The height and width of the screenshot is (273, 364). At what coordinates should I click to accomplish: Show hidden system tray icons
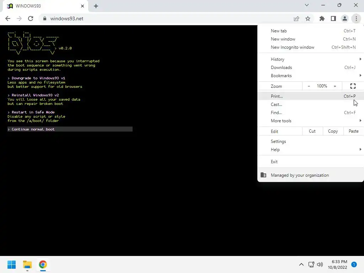pos(301,264)
